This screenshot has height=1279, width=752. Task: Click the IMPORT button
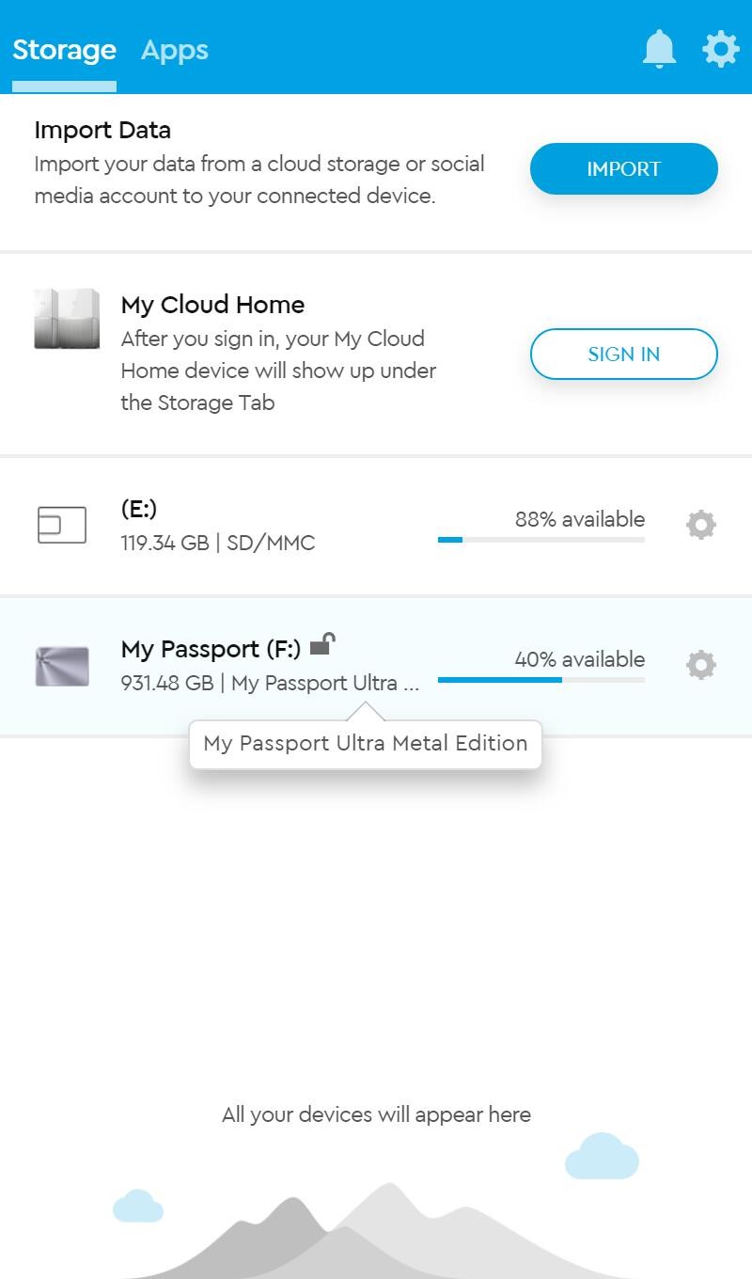(x=624, y=169)
